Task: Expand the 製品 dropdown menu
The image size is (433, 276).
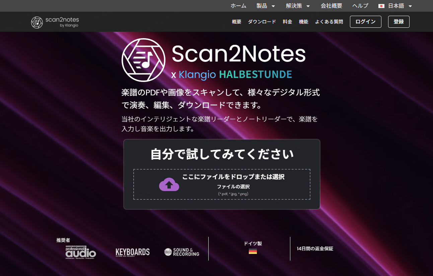Action: [x=266, y=6]
